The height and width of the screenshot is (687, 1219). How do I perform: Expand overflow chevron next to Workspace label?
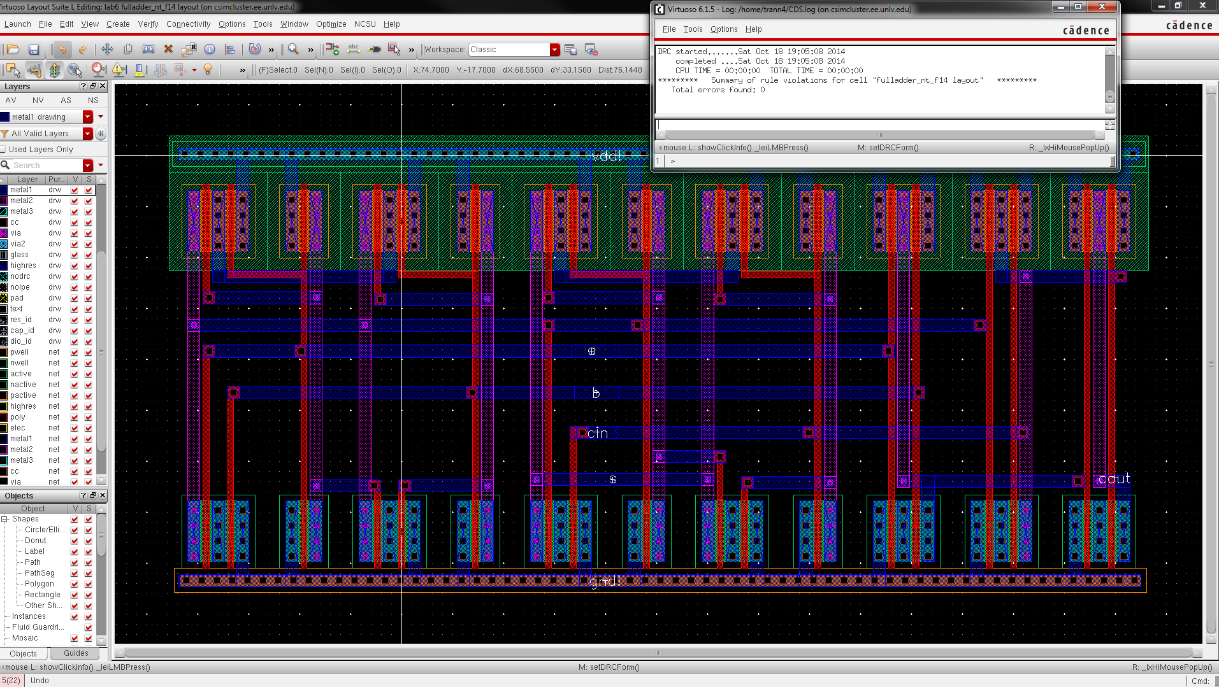412,50
